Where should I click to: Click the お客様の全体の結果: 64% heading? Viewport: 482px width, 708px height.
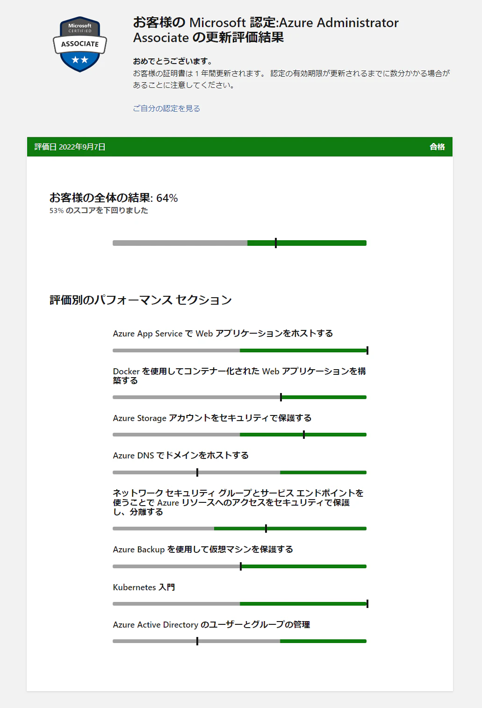coord(114,198)
